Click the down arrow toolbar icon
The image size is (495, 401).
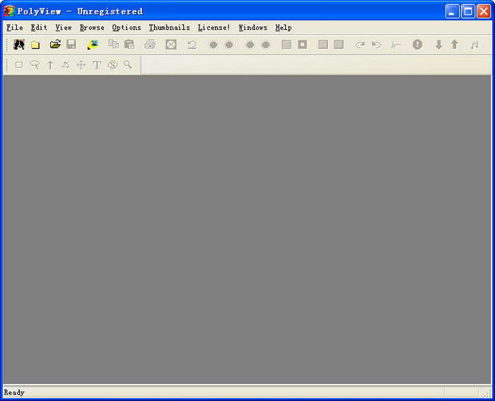click(x=438, y=45)
